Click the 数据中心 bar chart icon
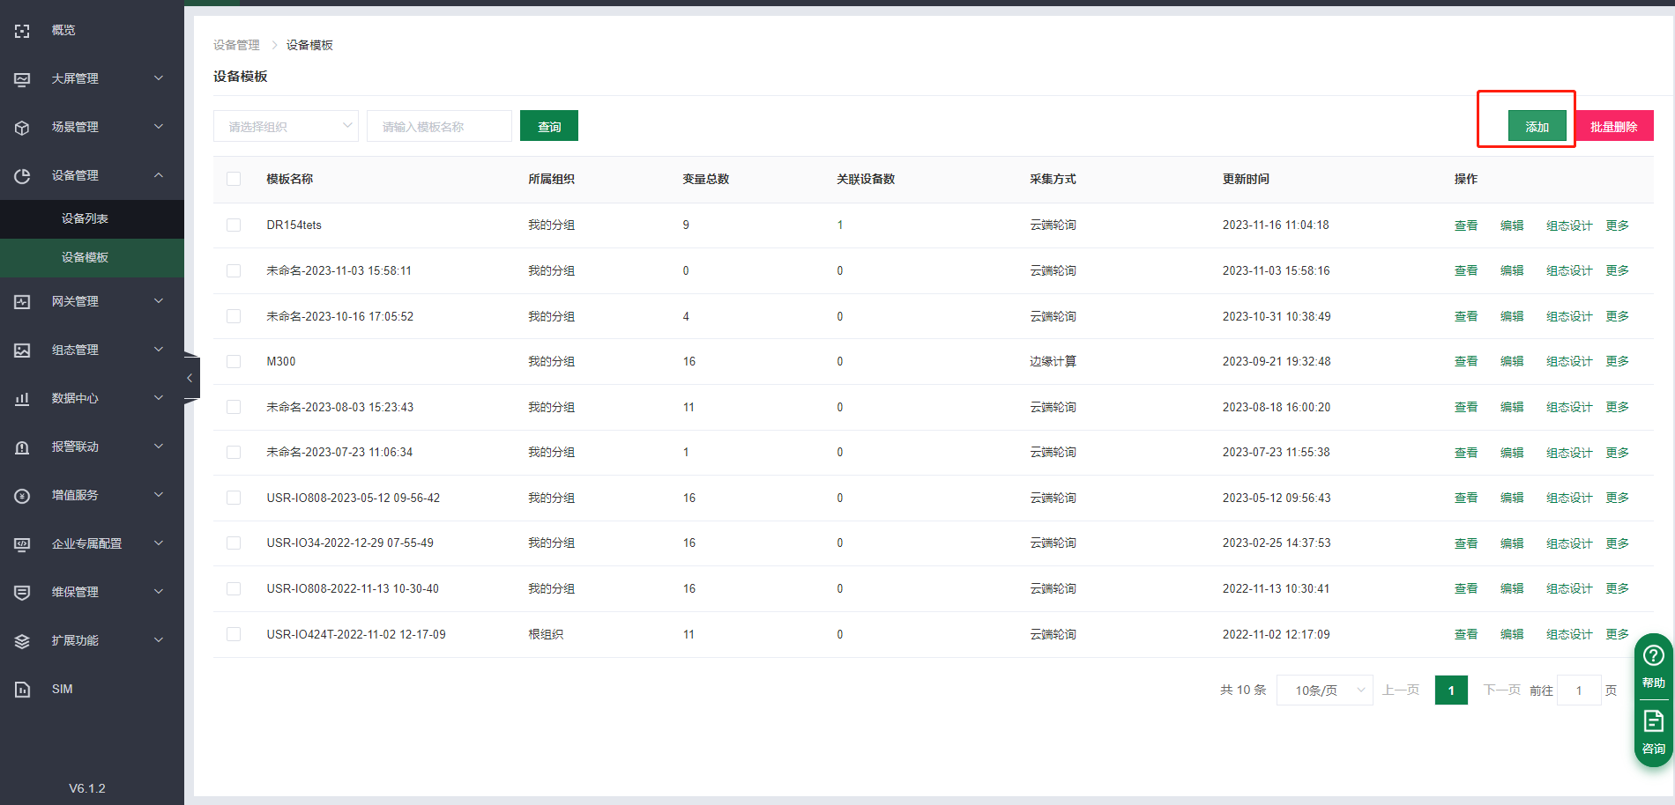 [x=22, y=399]
